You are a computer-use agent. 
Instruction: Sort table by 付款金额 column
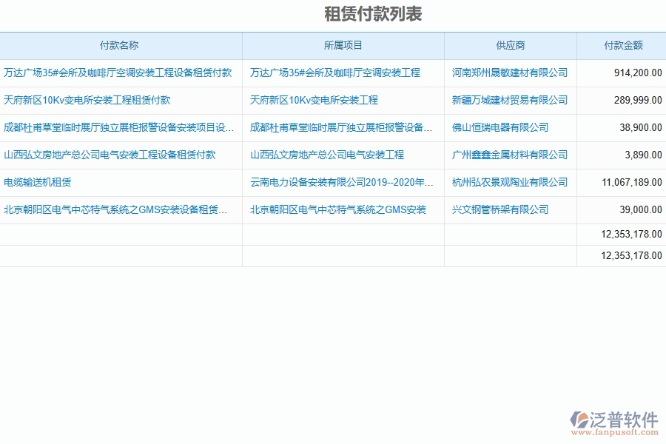[620, 45]
